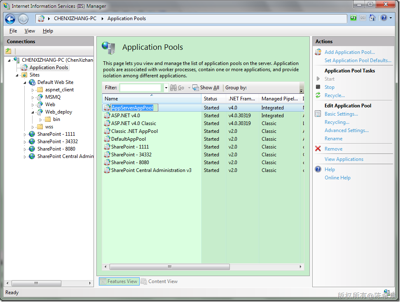400x302 pixels.
Task: Click the Stop square icon in Actions
Action: click(318, 87)
